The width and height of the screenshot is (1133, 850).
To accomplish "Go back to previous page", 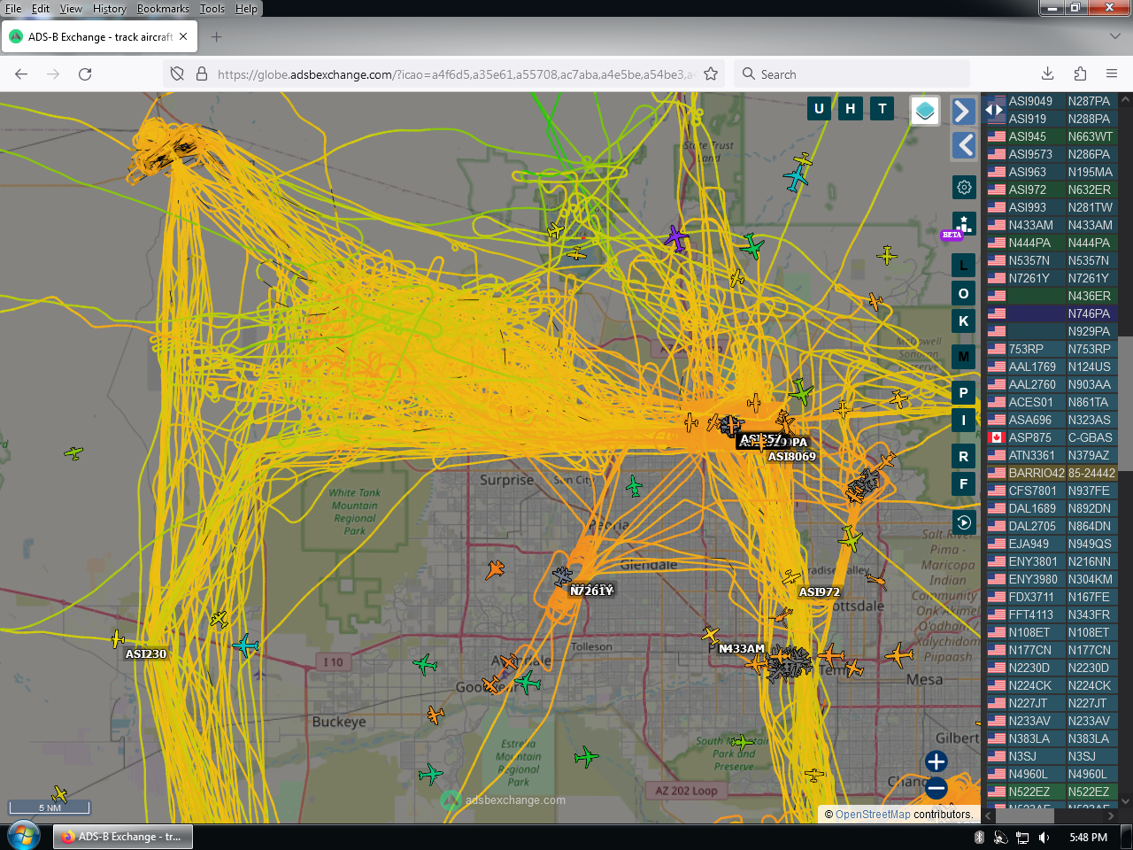I will pos(21,74).
